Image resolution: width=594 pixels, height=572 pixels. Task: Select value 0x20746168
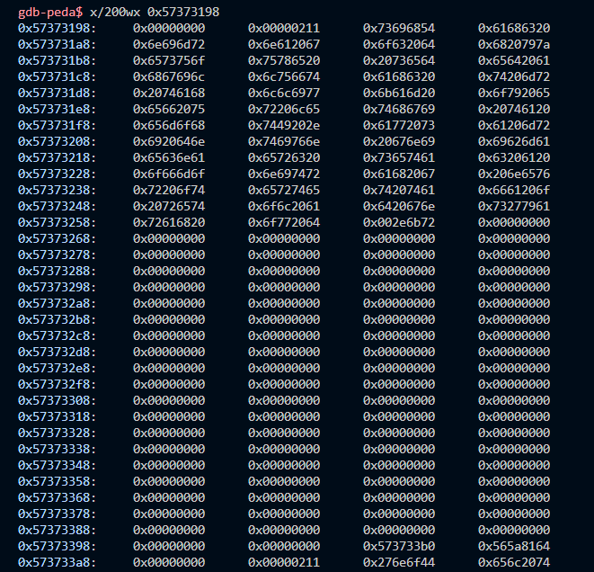click(169, 93)
